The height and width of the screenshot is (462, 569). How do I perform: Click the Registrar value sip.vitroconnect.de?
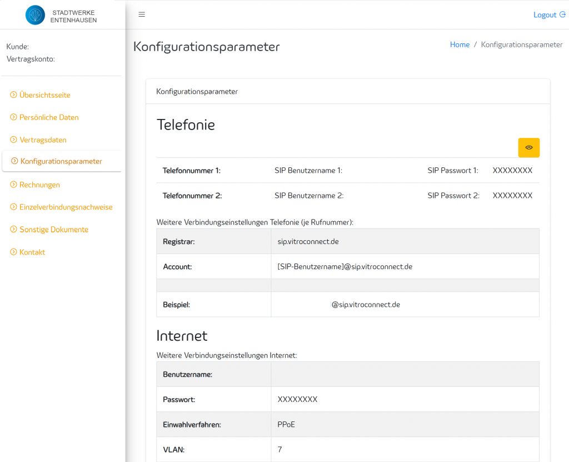tap(308, 241)
